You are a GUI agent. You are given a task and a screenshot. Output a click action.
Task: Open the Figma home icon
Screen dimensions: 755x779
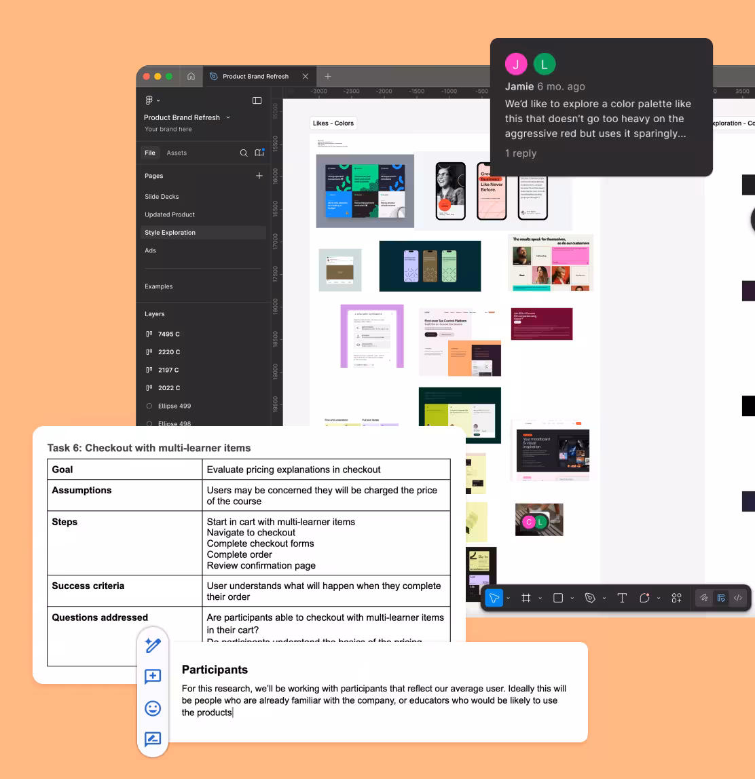[x=191, y=77]
